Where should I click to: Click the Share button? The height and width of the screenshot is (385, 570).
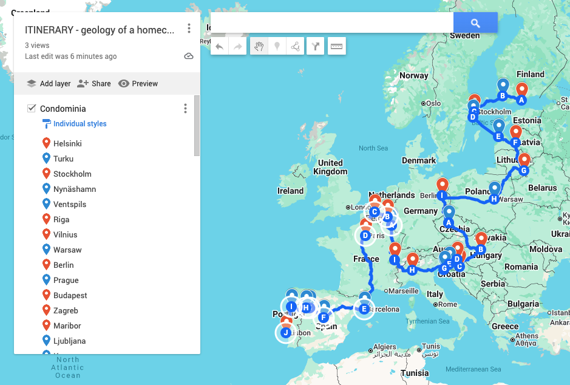tap(94, 84)
